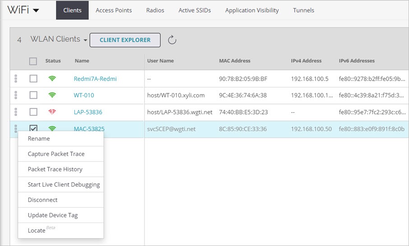Choose Capture Packet Trace from context menu

56,154
